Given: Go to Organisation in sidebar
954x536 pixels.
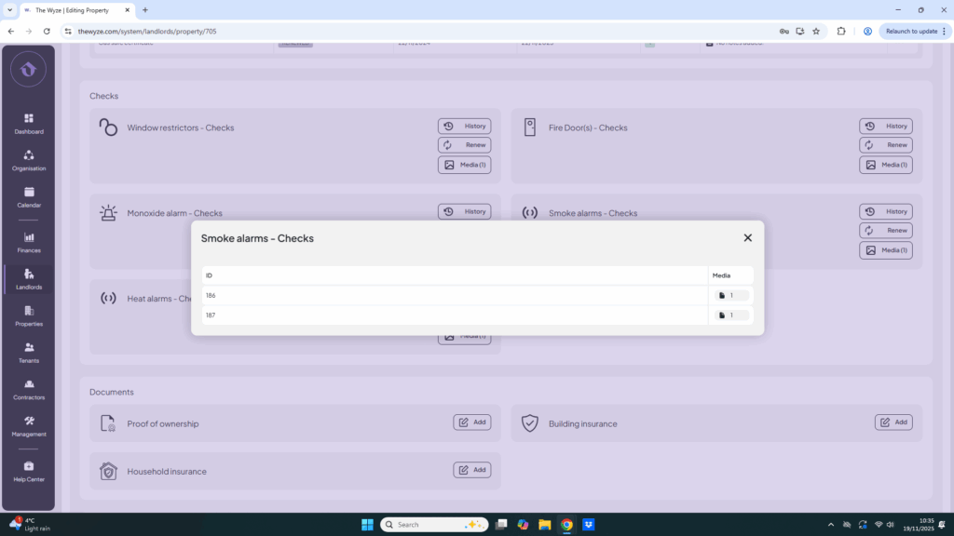Looking at the screenshot, I should [x=29, y=160].
